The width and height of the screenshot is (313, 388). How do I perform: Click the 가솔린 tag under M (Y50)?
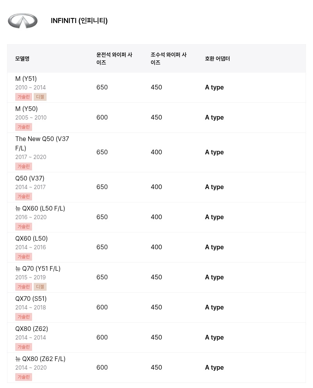(23, 127)
